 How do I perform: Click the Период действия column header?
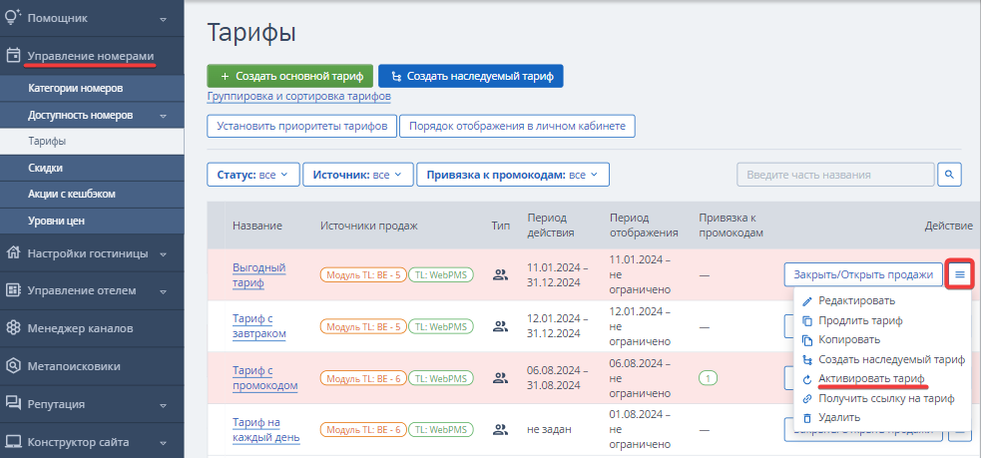(551, 226)
